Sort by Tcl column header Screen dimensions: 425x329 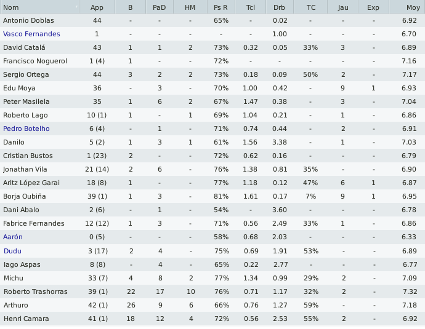point(251,7)
